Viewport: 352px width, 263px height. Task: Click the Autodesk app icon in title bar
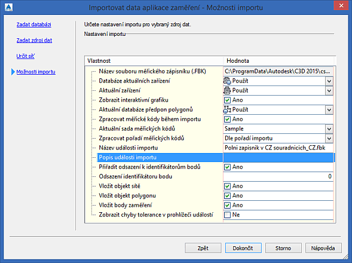tap(8, 7)
